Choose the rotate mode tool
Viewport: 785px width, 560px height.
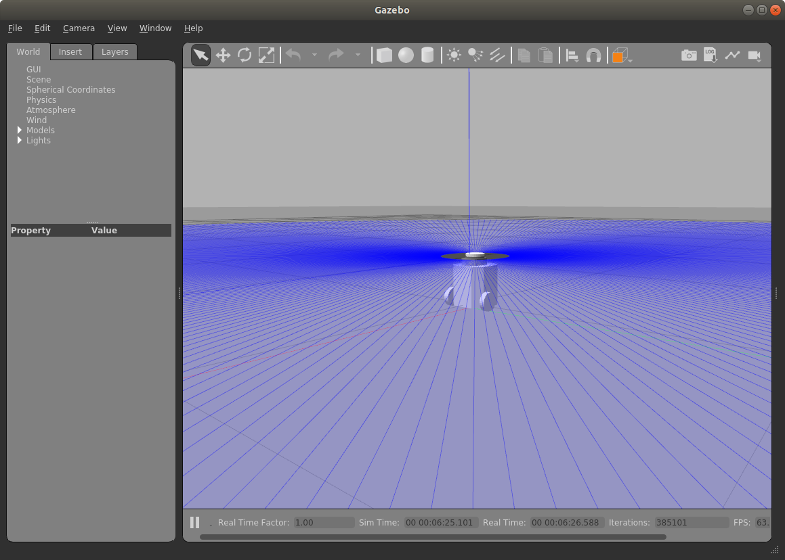[245, 55]
